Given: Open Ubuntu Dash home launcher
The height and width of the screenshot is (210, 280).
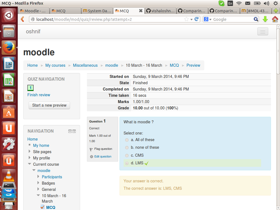Looking at the screenshot, I should pos(9,15).
